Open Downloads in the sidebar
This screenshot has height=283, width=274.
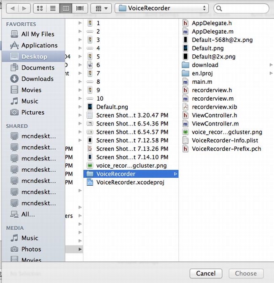[x=33, y=79]
